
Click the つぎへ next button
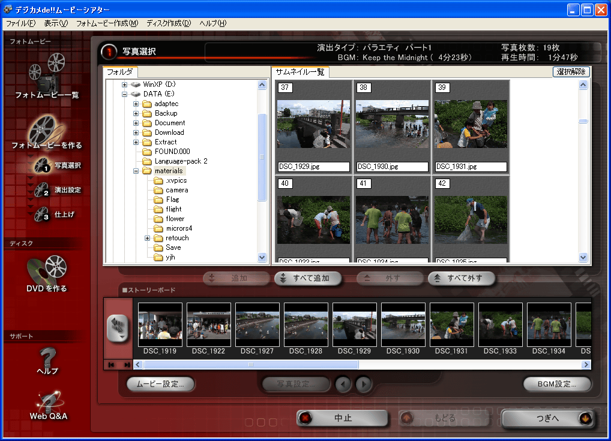[x=548, y=418]
